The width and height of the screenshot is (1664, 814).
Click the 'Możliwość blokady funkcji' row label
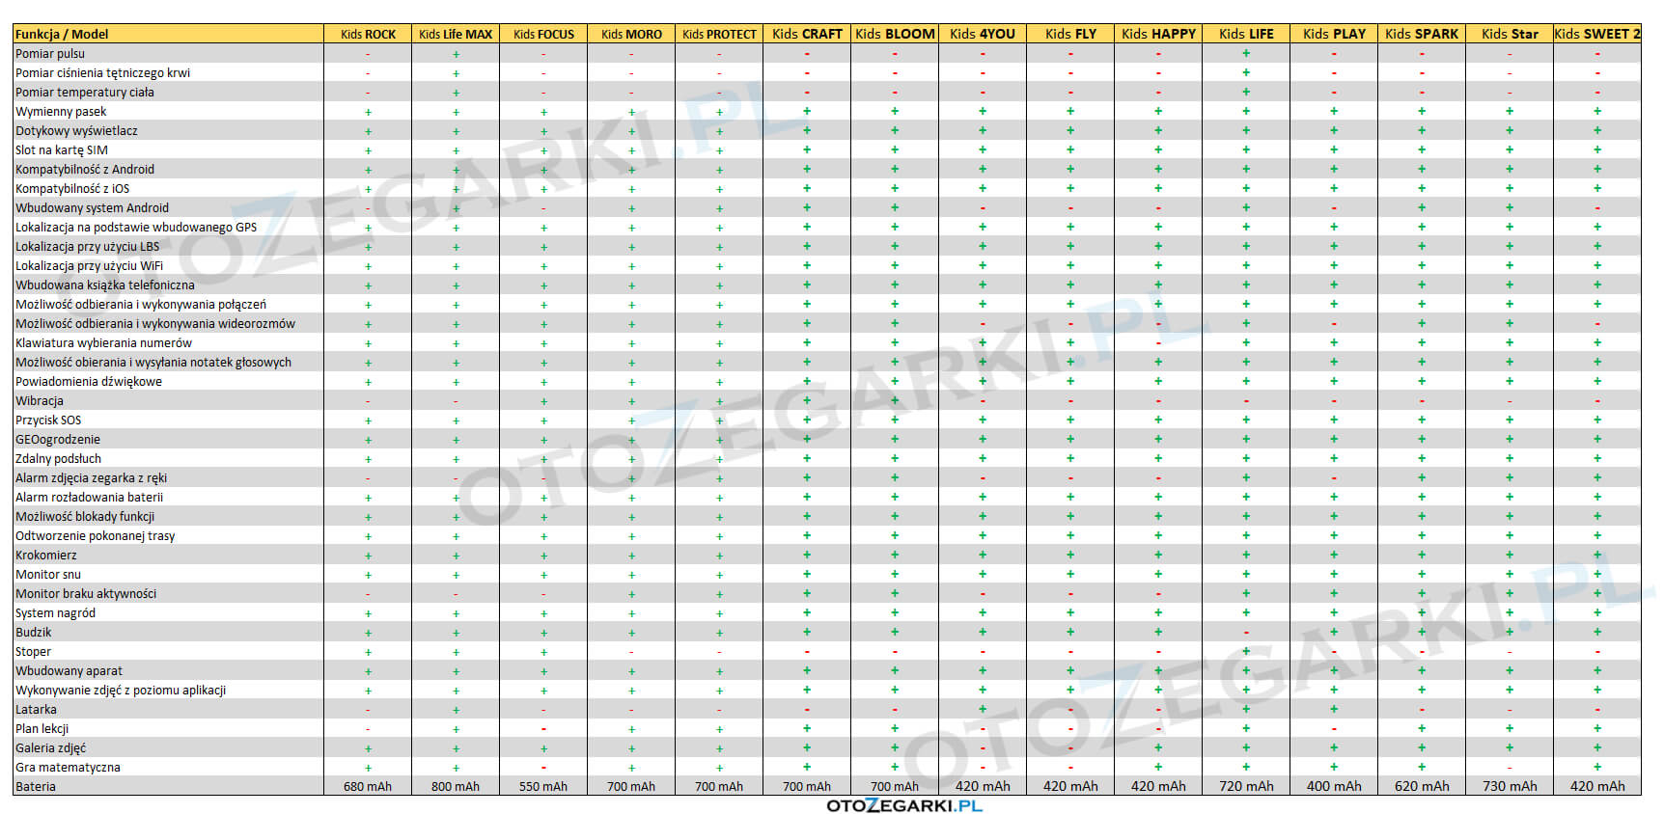(85, 517)
